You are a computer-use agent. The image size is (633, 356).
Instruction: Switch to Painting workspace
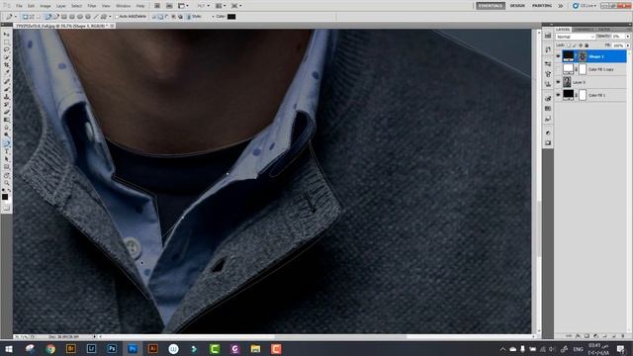542,6
